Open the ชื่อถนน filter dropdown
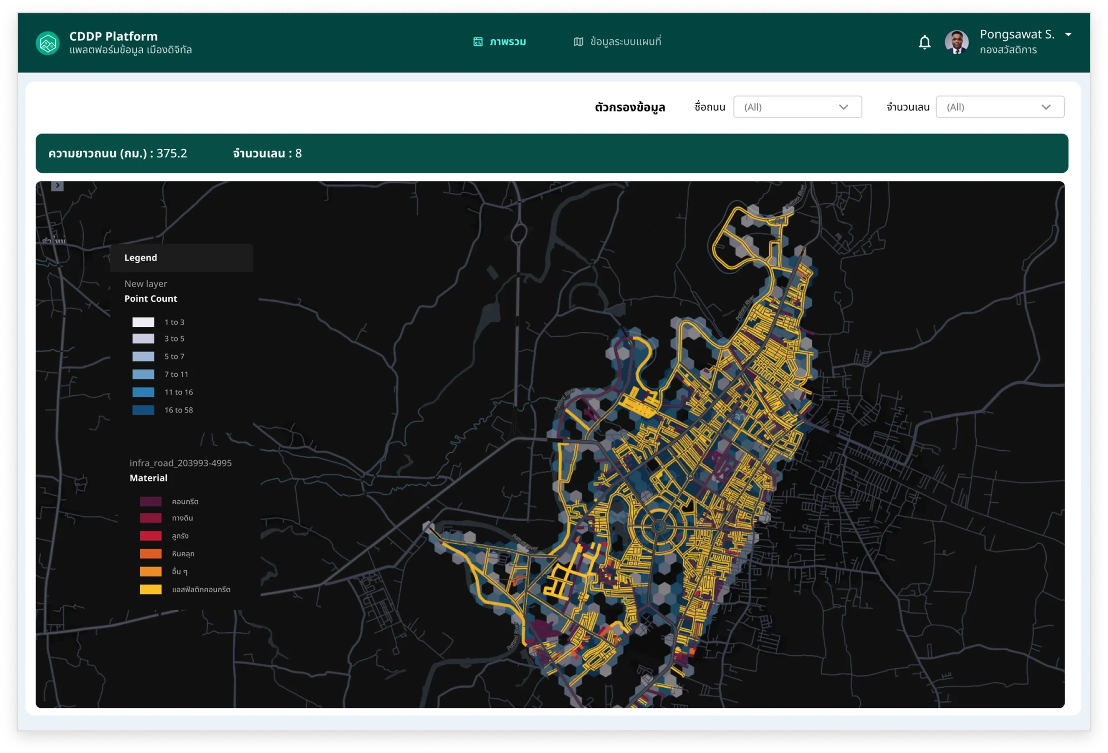 [797, 107]
